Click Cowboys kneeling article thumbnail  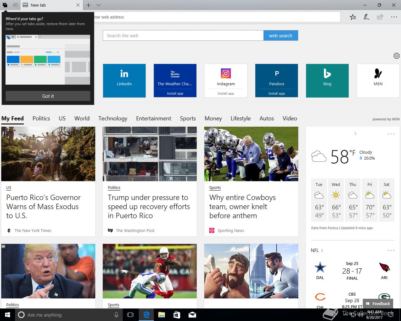click(251, 154)
